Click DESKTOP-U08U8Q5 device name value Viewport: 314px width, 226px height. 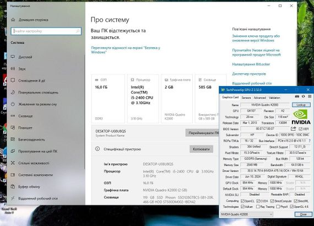[158, 164]
